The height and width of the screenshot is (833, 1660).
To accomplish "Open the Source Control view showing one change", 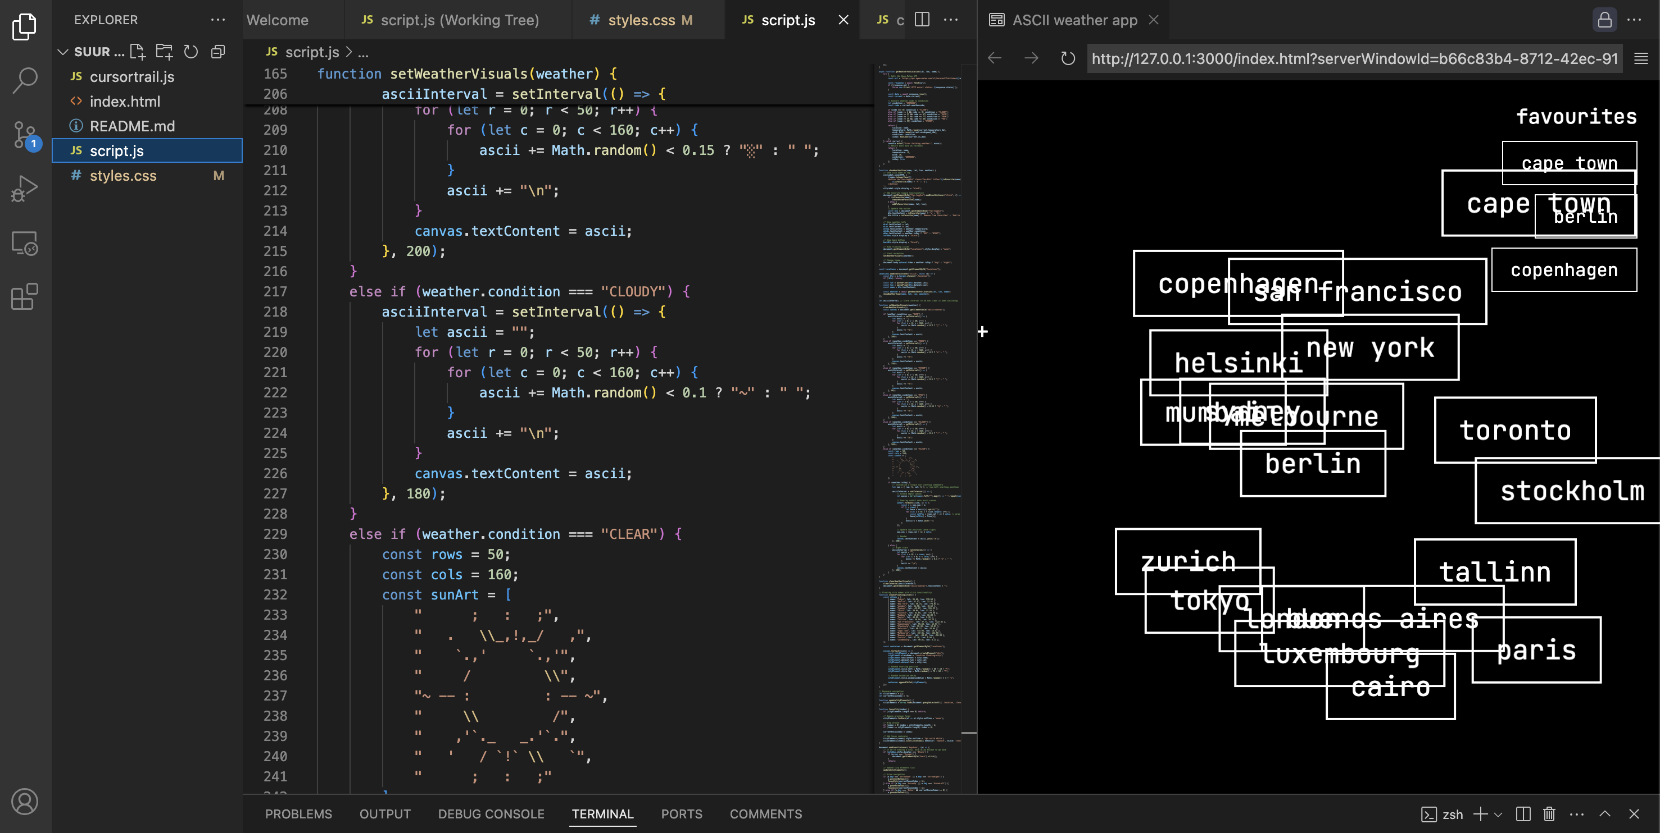I will (x=25, y=135).
